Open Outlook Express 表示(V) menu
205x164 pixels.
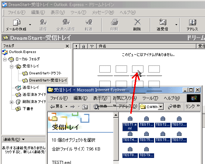coord(58,12)
